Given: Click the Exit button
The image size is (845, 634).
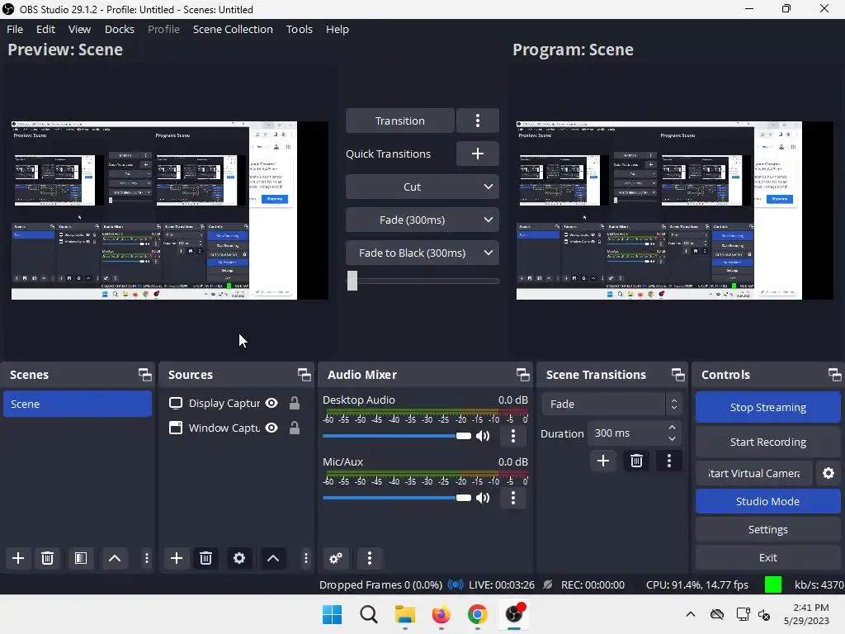Looking at the screenshot, I should [767, 557].
